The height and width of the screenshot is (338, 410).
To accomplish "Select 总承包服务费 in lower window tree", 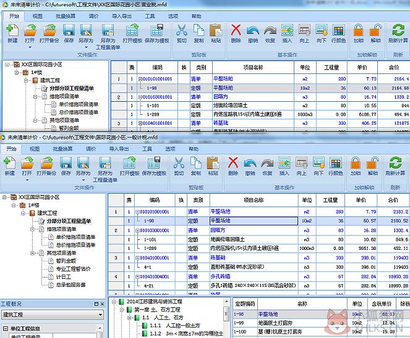I will [70, 285].
